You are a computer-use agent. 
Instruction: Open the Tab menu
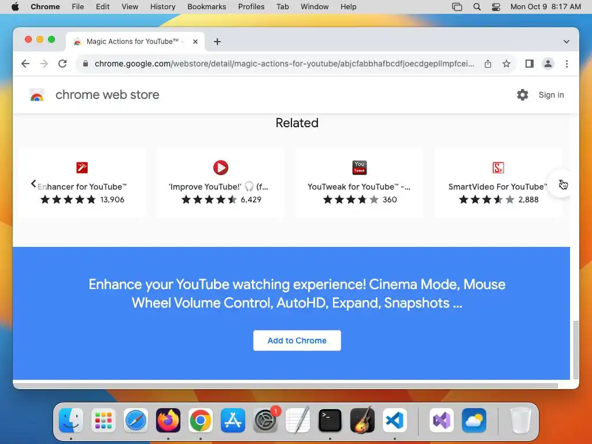click(x=282, y=7)
